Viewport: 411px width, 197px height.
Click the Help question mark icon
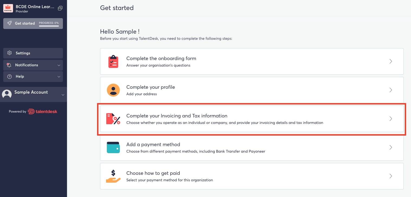pyautogui.click(x=9, y=77)
